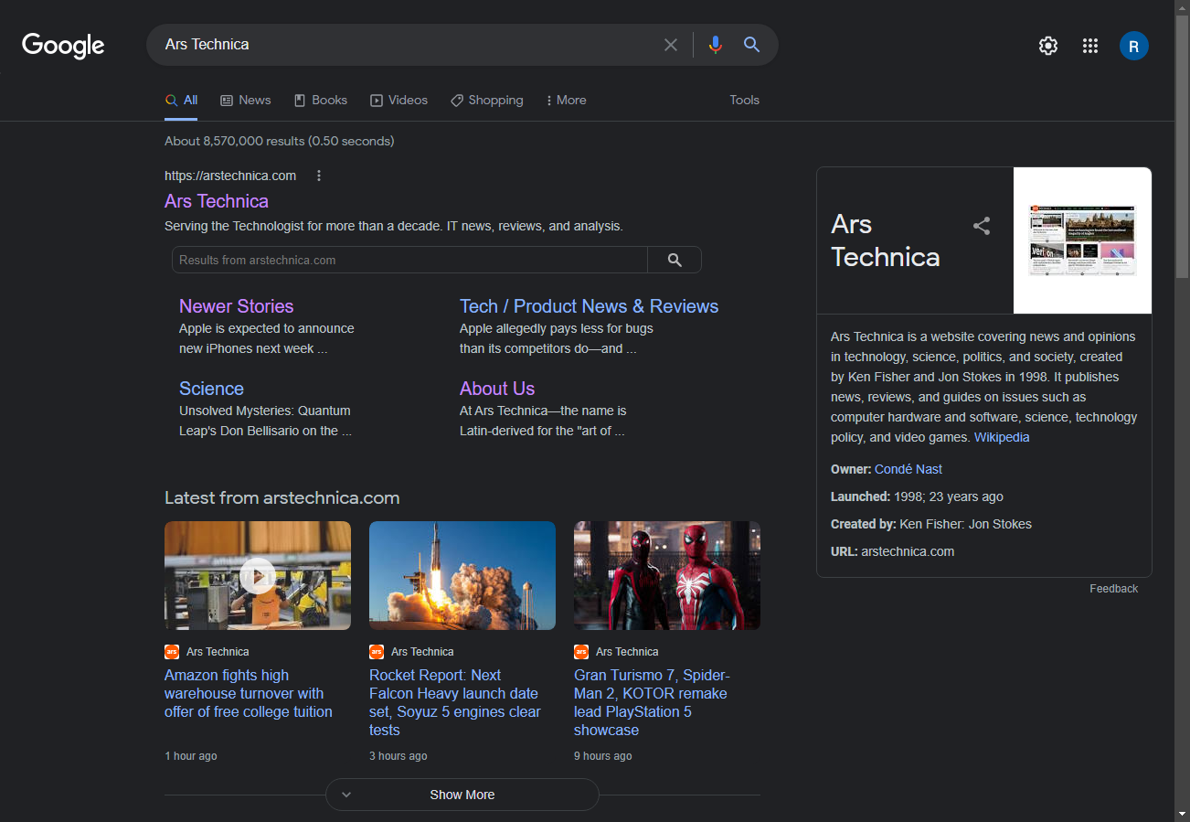Open the Tech / Product News & Reviews link

tap(589, 306)
